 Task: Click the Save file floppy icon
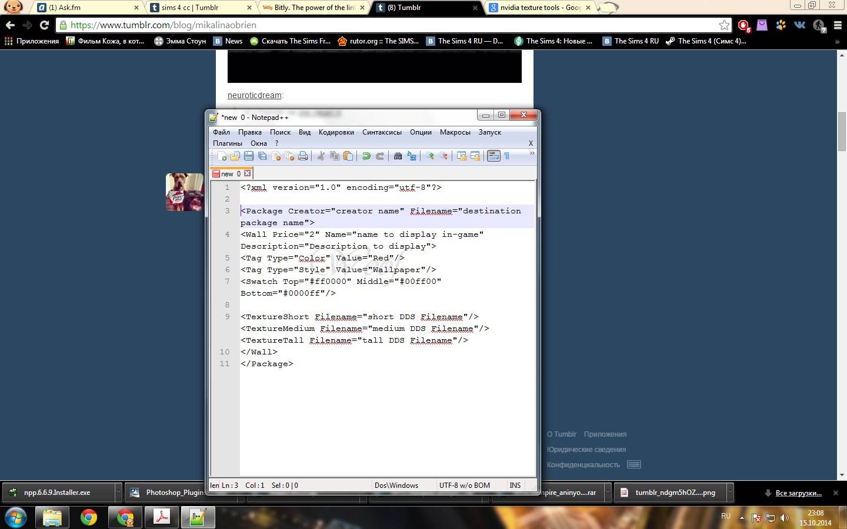click(x=249, y=156)
